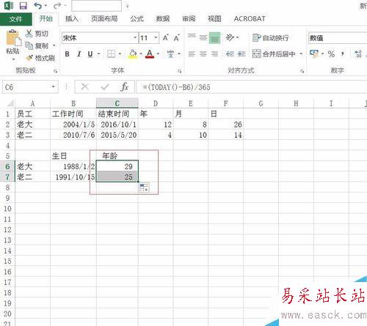Select row header 10
Image resolution: width=367 pixels, height=326 pixels.
click(x=7, y=209)
